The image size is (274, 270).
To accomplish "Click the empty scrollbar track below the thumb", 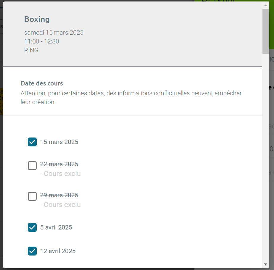I will coord(265,157).
